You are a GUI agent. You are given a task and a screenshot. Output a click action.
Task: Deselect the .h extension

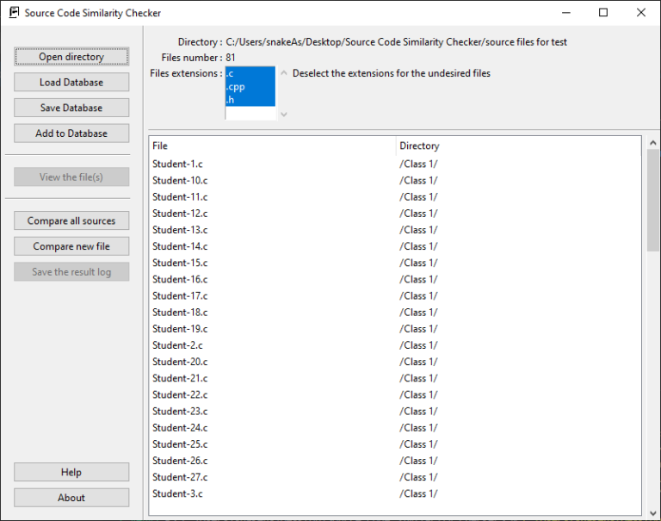[x=250, y=100]
